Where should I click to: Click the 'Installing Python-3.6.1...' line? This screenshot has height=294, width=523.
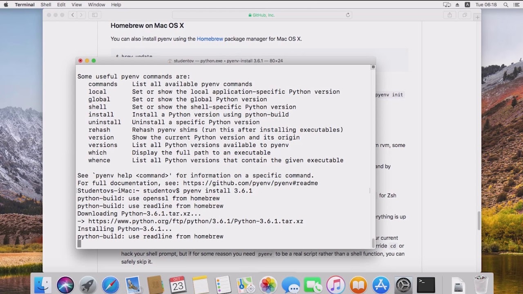pyautogui.click(x=125, y=229)
